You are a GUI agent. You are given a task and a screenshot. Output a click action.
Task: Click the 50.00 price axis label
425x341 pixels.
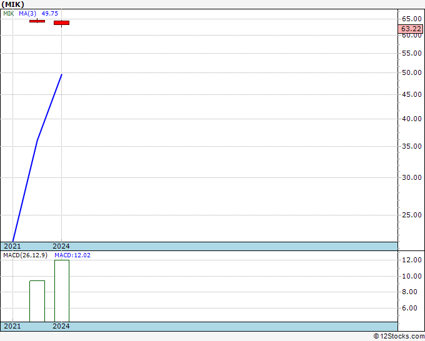point(412,72)
